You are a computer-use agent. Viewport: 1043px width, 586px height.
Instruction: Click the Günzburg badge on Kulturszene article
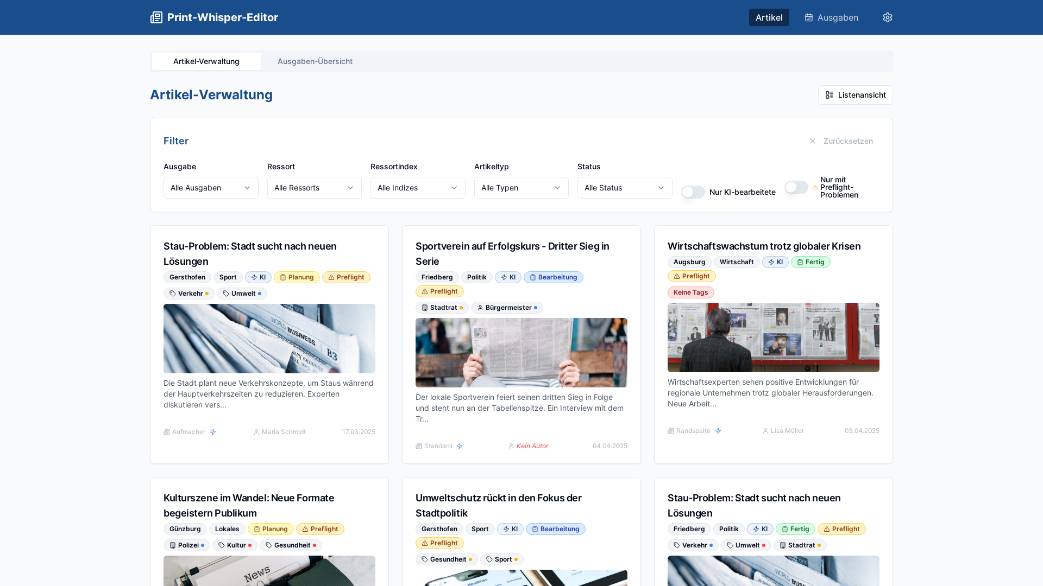pos(185,529)
